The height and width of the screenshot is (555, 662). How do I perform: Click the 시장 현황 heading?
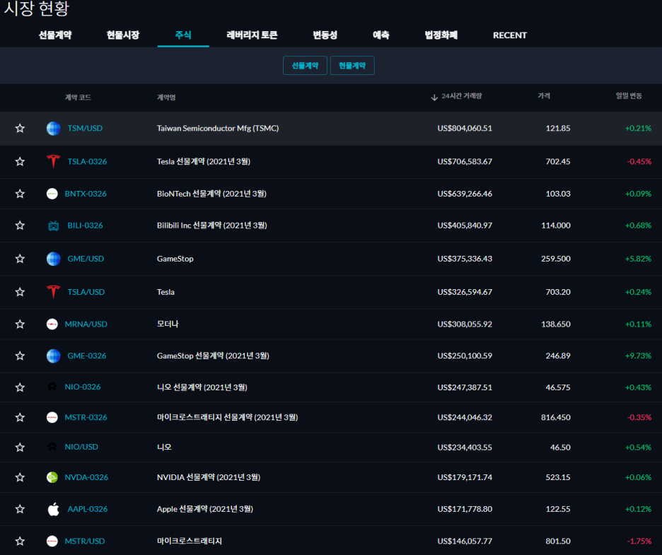[x=36, y=8]
